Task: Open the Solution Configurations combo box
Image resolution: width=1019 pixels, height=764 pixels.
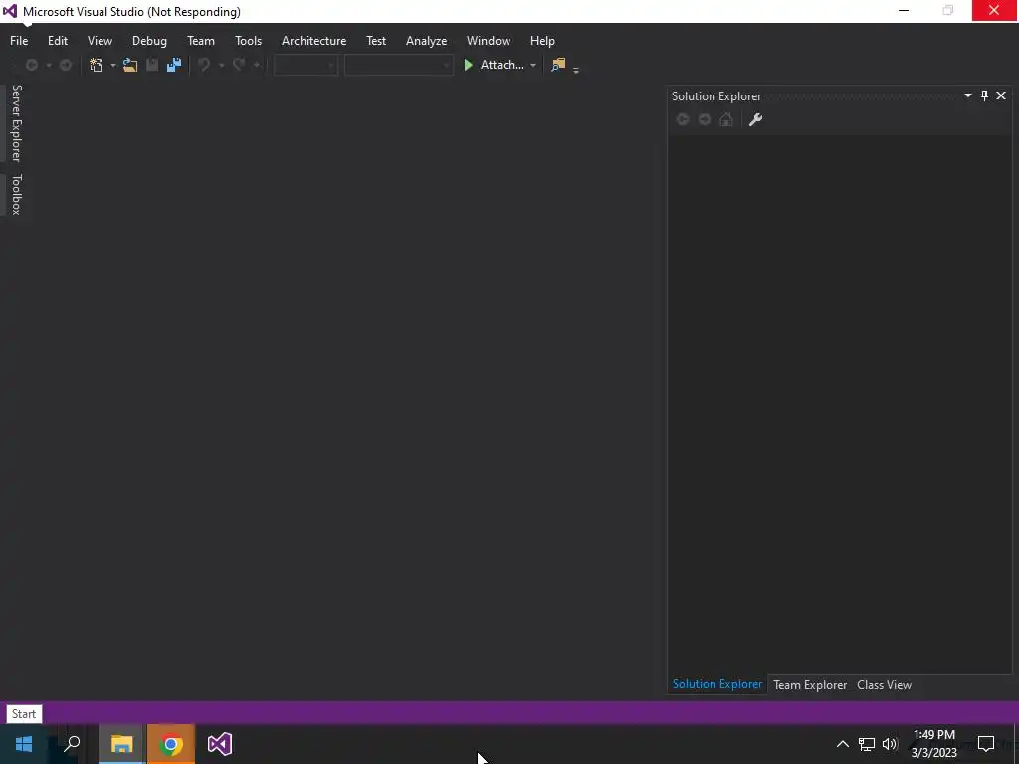Action: coord(306,65)
